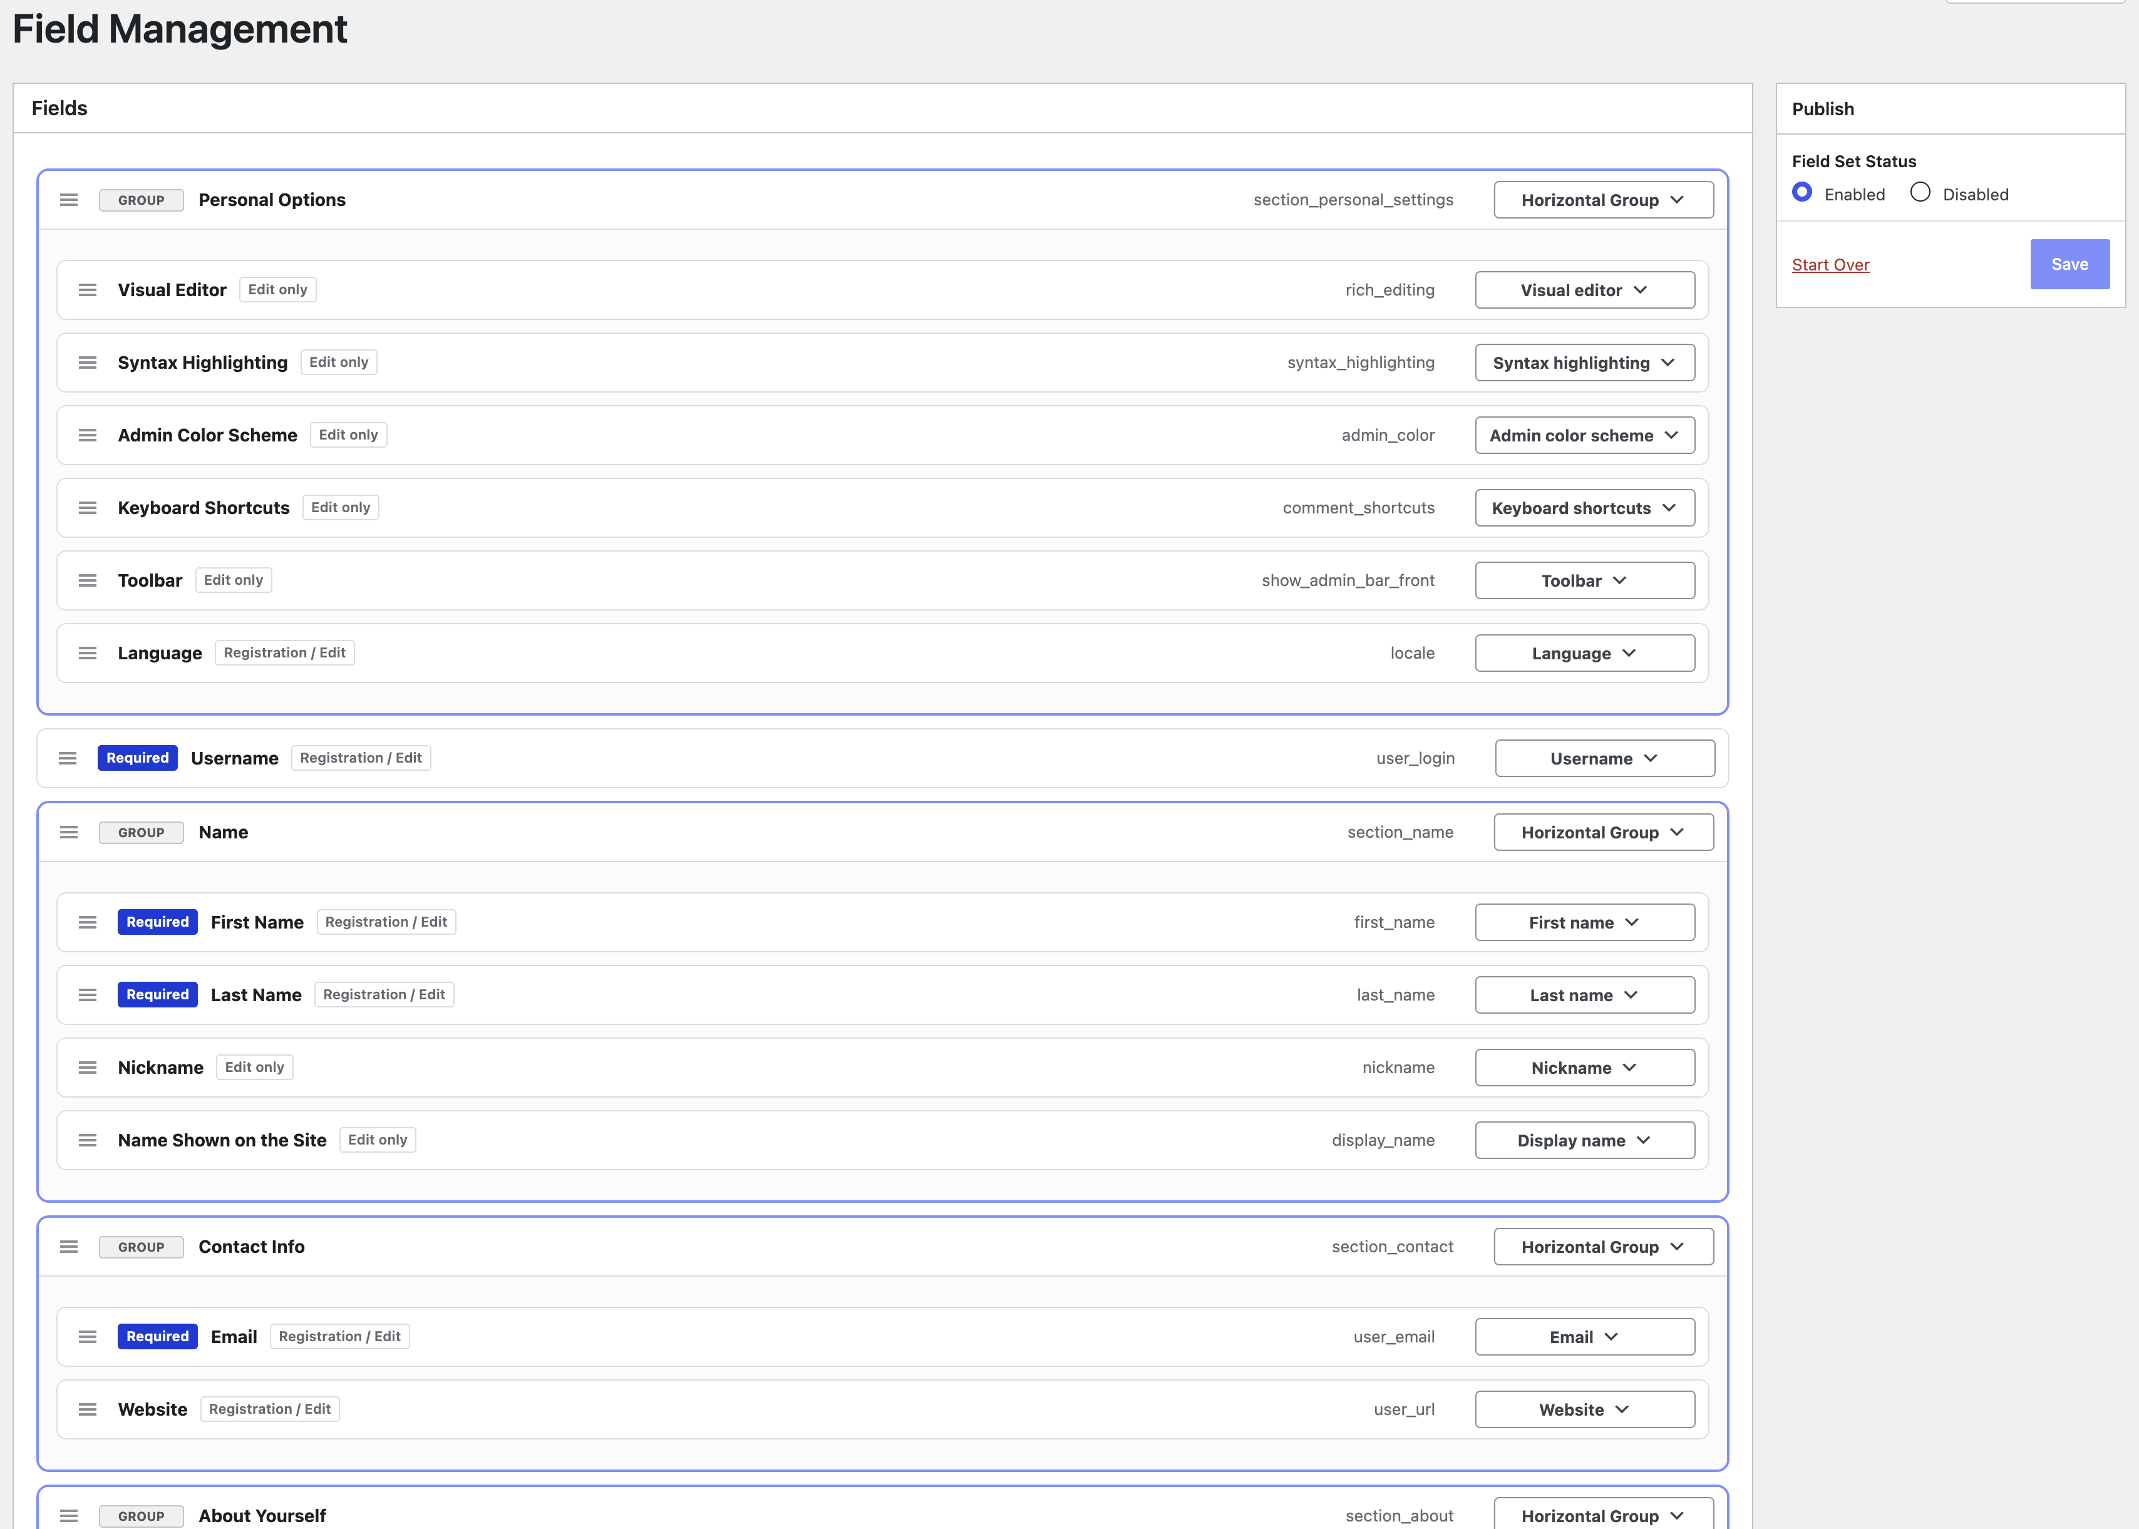Click the Required badge on Email
The height and width of the screenshot is (1529, 2139).
click(157, 1336)
